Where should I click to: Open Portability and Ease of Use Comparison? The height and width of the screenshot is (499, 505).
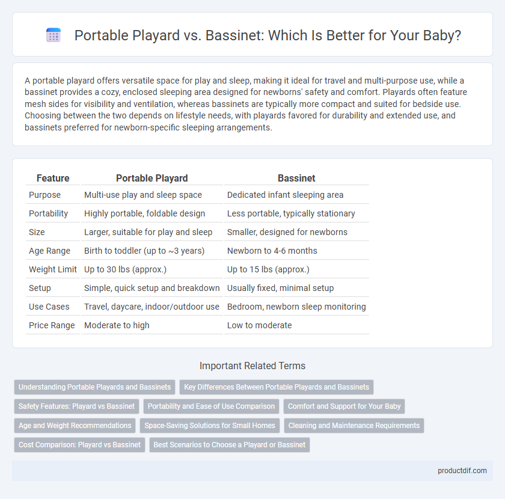click(x=211, y=406)
